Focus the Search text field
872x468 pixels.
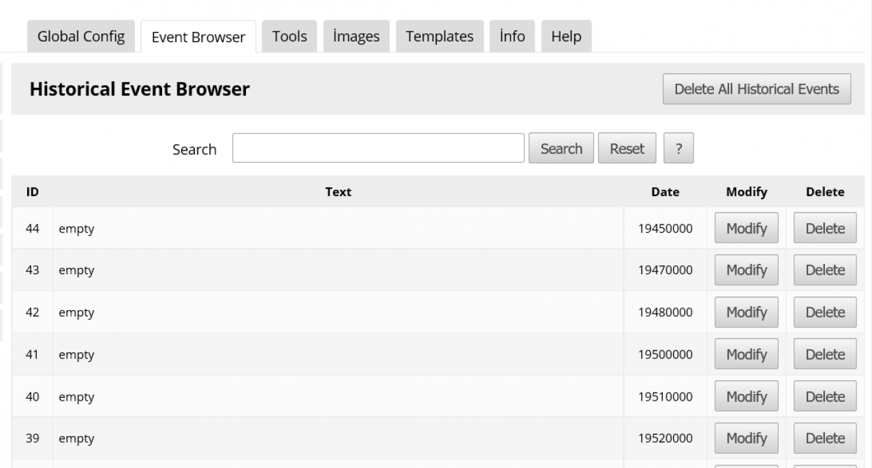378,148
